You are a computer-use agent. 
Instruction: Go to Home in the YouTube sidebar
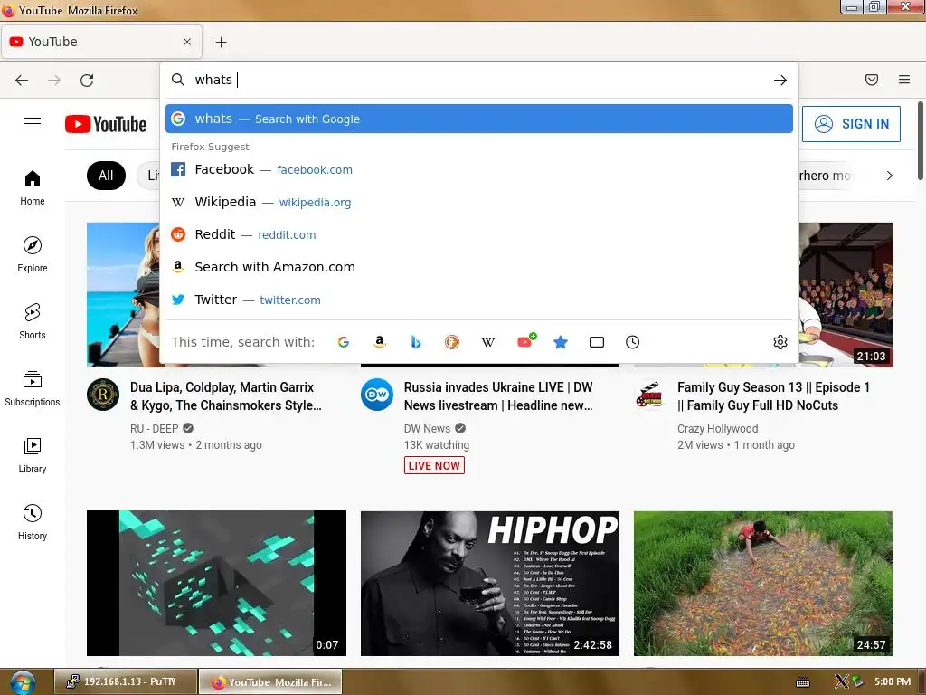(x=33, y=187)
